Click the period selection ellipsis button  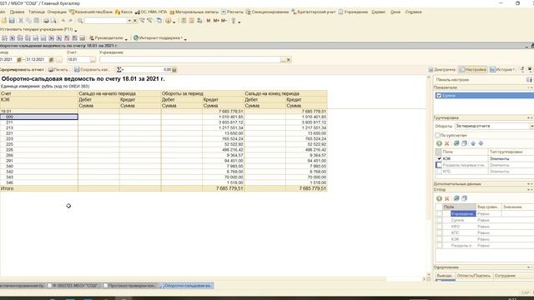(x=59, y=59)
